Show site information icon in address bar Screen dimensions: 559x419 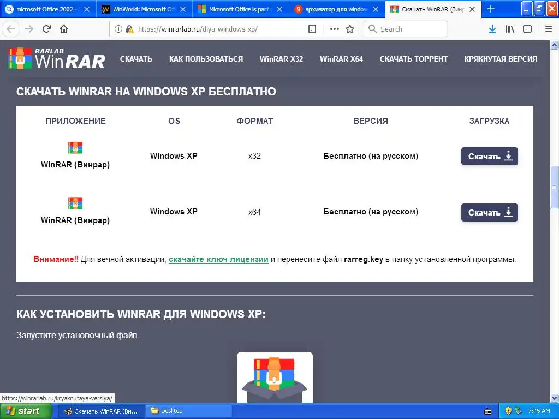click(118, 29)
